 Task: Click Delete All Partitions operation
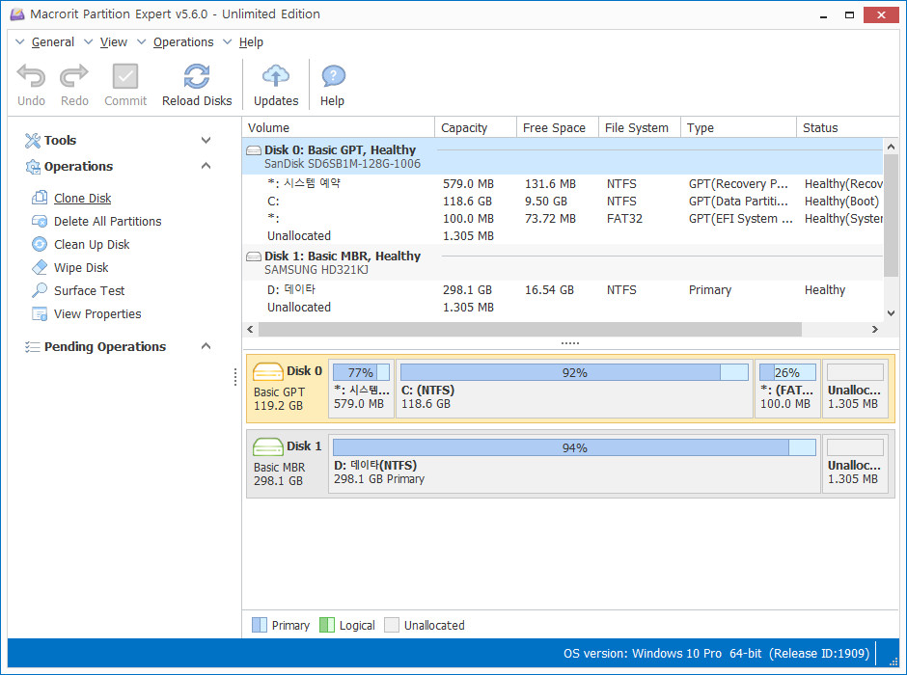point(108,222)
